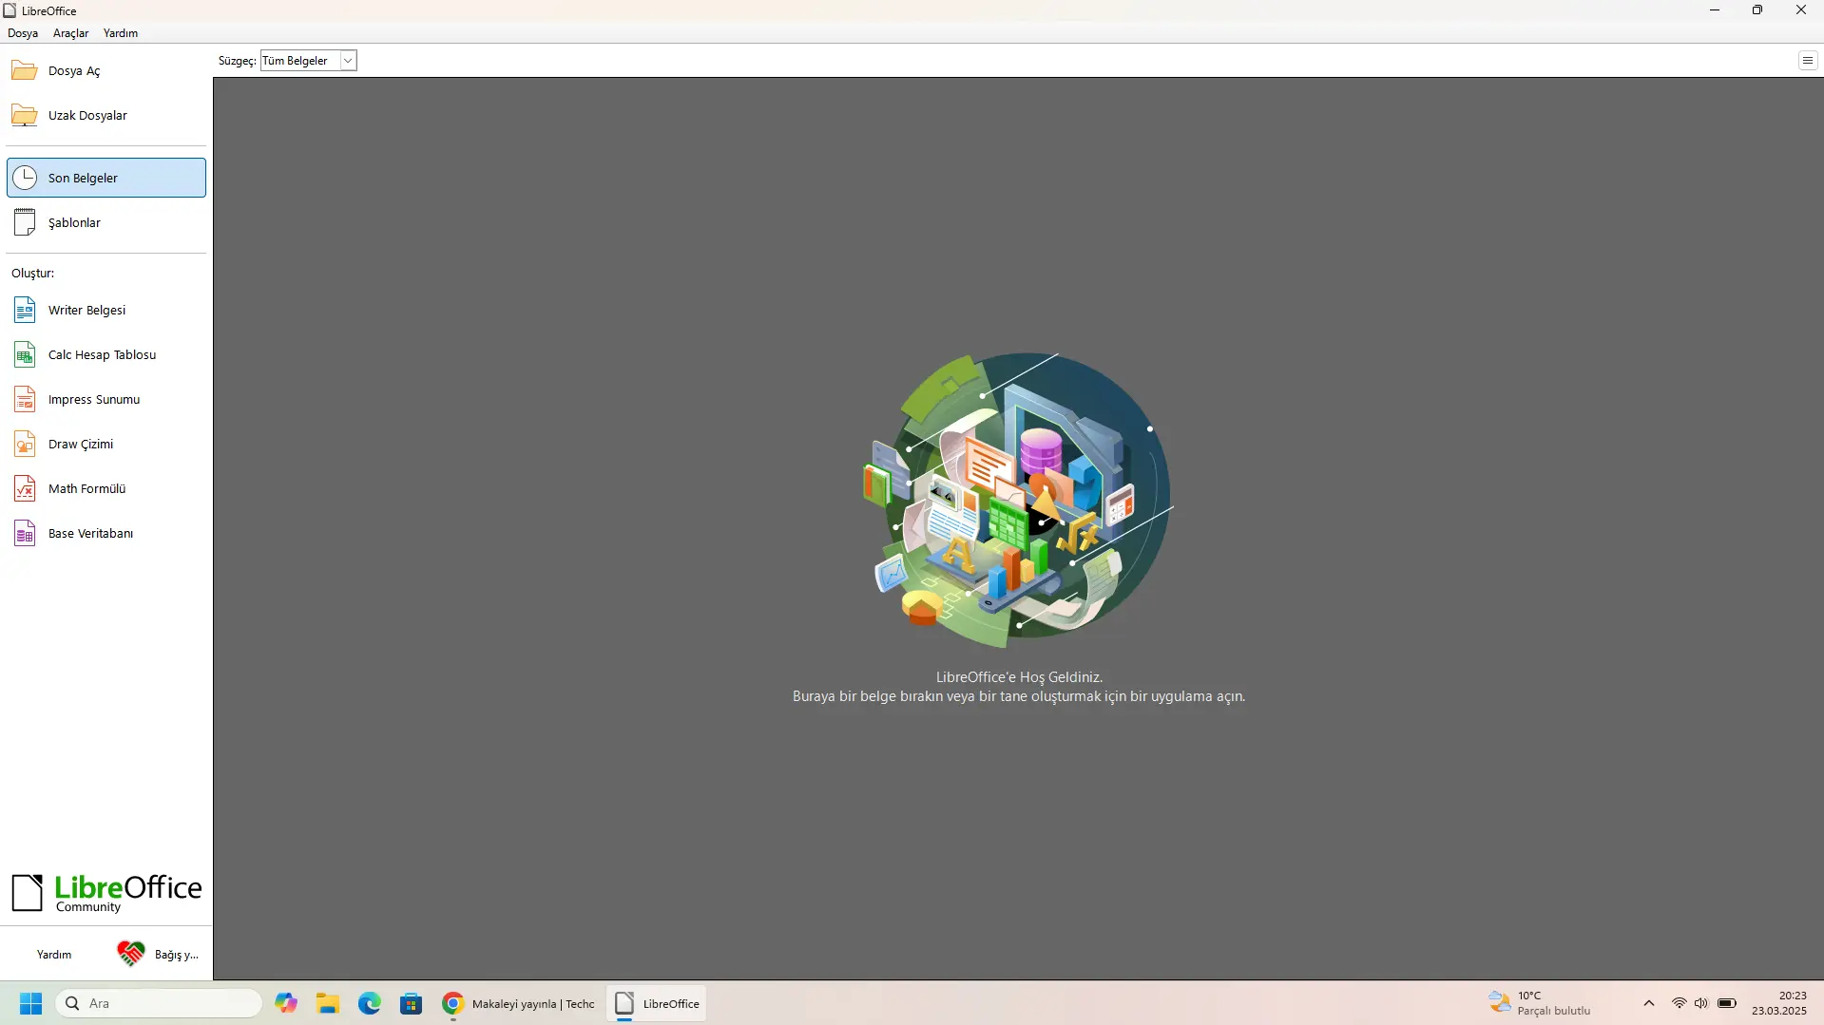This screenshot has height=1025, width=1824.
Task: Create a new Draw Çizimi
Action: pos(106,445)
